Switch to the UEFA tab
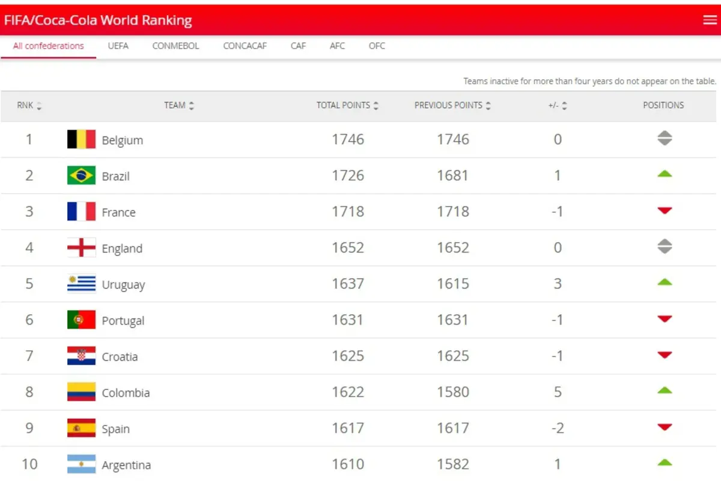The image size is (721, 482). tap(118, 46)
